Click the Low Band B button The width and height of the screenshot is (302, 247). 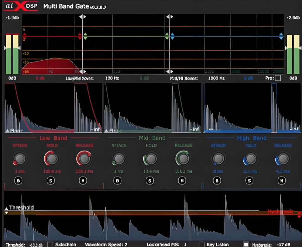[18, 181]
